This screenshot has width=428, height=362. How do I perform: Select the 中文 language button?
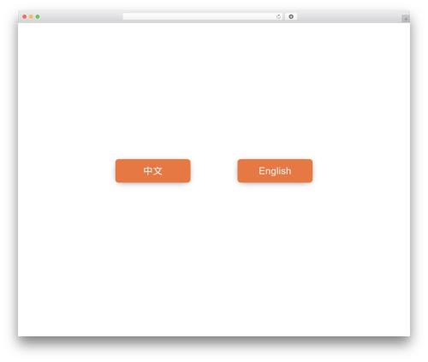[153, 170]
